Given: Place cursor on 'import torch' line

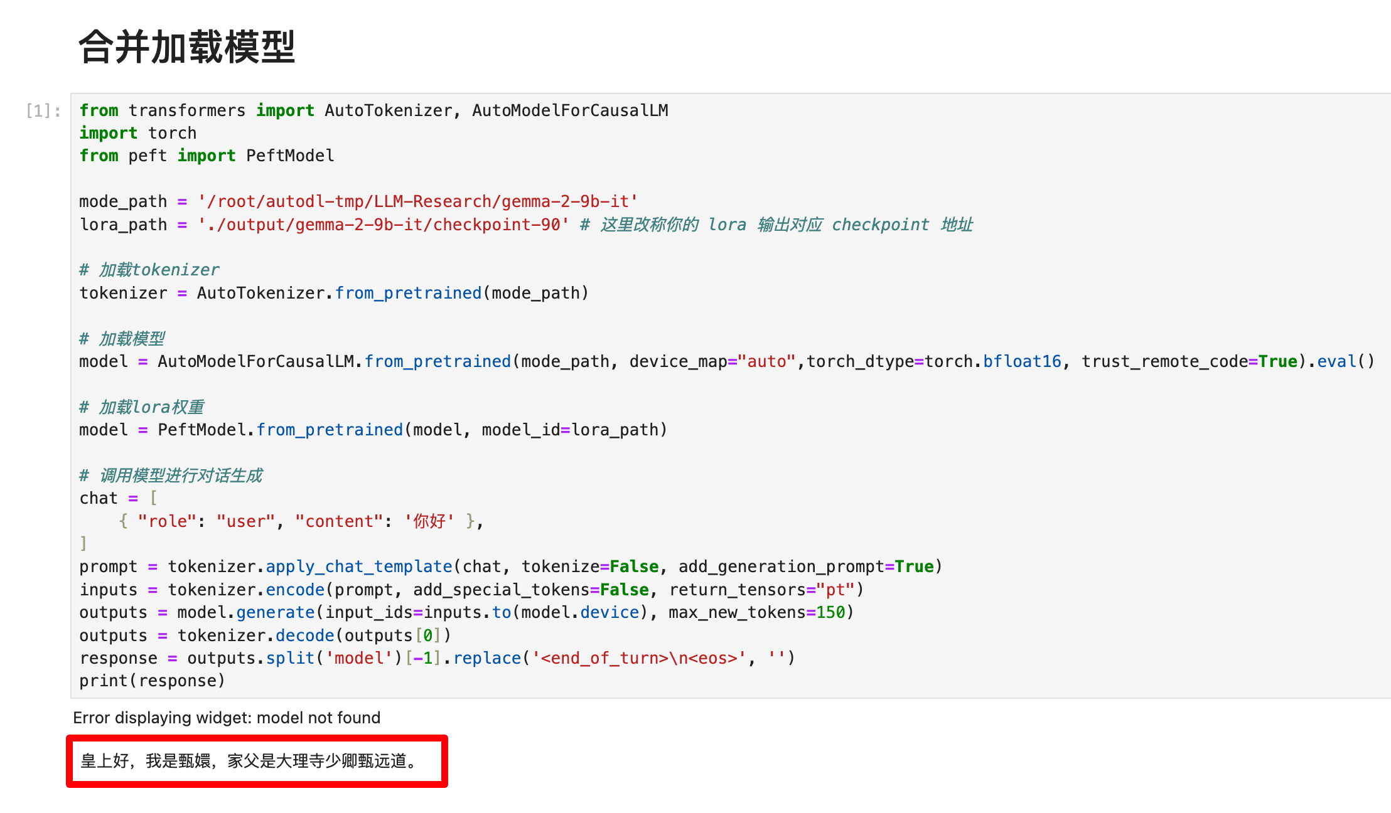Looking at the screenshot, I should click(x=138, y=133).
